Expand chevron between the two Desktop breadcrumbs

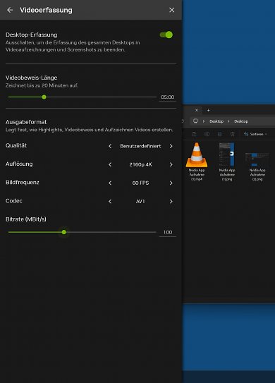[228, 121]
